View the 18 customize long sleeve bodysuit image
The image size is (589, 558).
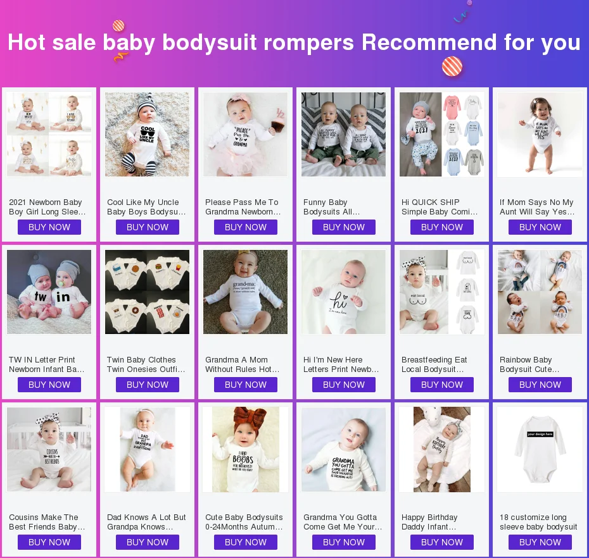click(x=540, y=450)
